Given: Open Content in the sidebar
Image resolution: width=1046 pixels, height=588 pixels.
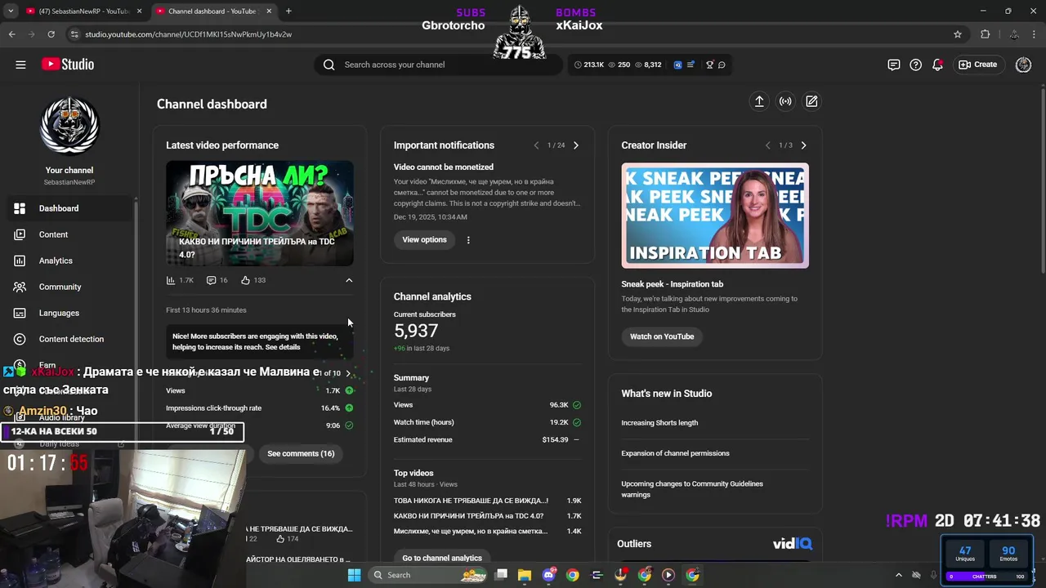Looking at the screenshot, I should tap(69, 234).
